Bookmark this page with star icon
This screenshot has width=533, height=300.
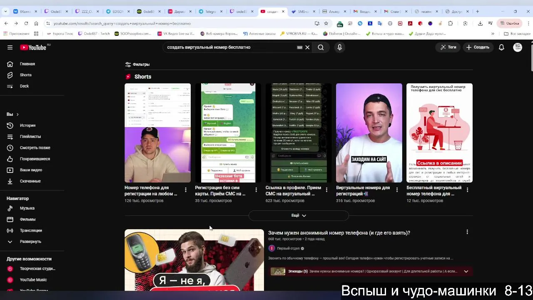pos(326,23)
